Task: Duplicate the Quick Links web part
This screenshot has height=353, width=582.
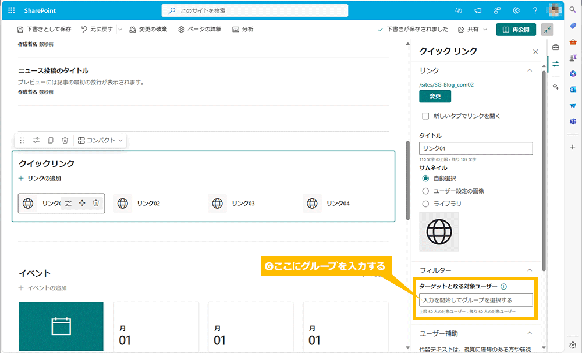Action: click(x=51, y=141)
